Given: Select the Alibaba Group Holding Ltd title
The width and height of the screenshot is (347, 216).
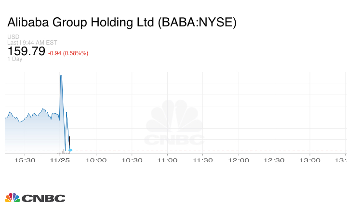Looking at the screenshot, I should coord(121,23).
